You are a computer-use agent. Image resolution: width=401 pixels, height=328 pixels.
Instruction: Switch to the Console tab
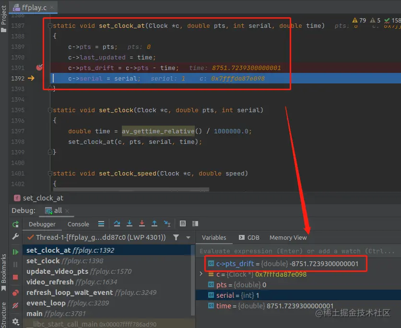pos(78,224)
